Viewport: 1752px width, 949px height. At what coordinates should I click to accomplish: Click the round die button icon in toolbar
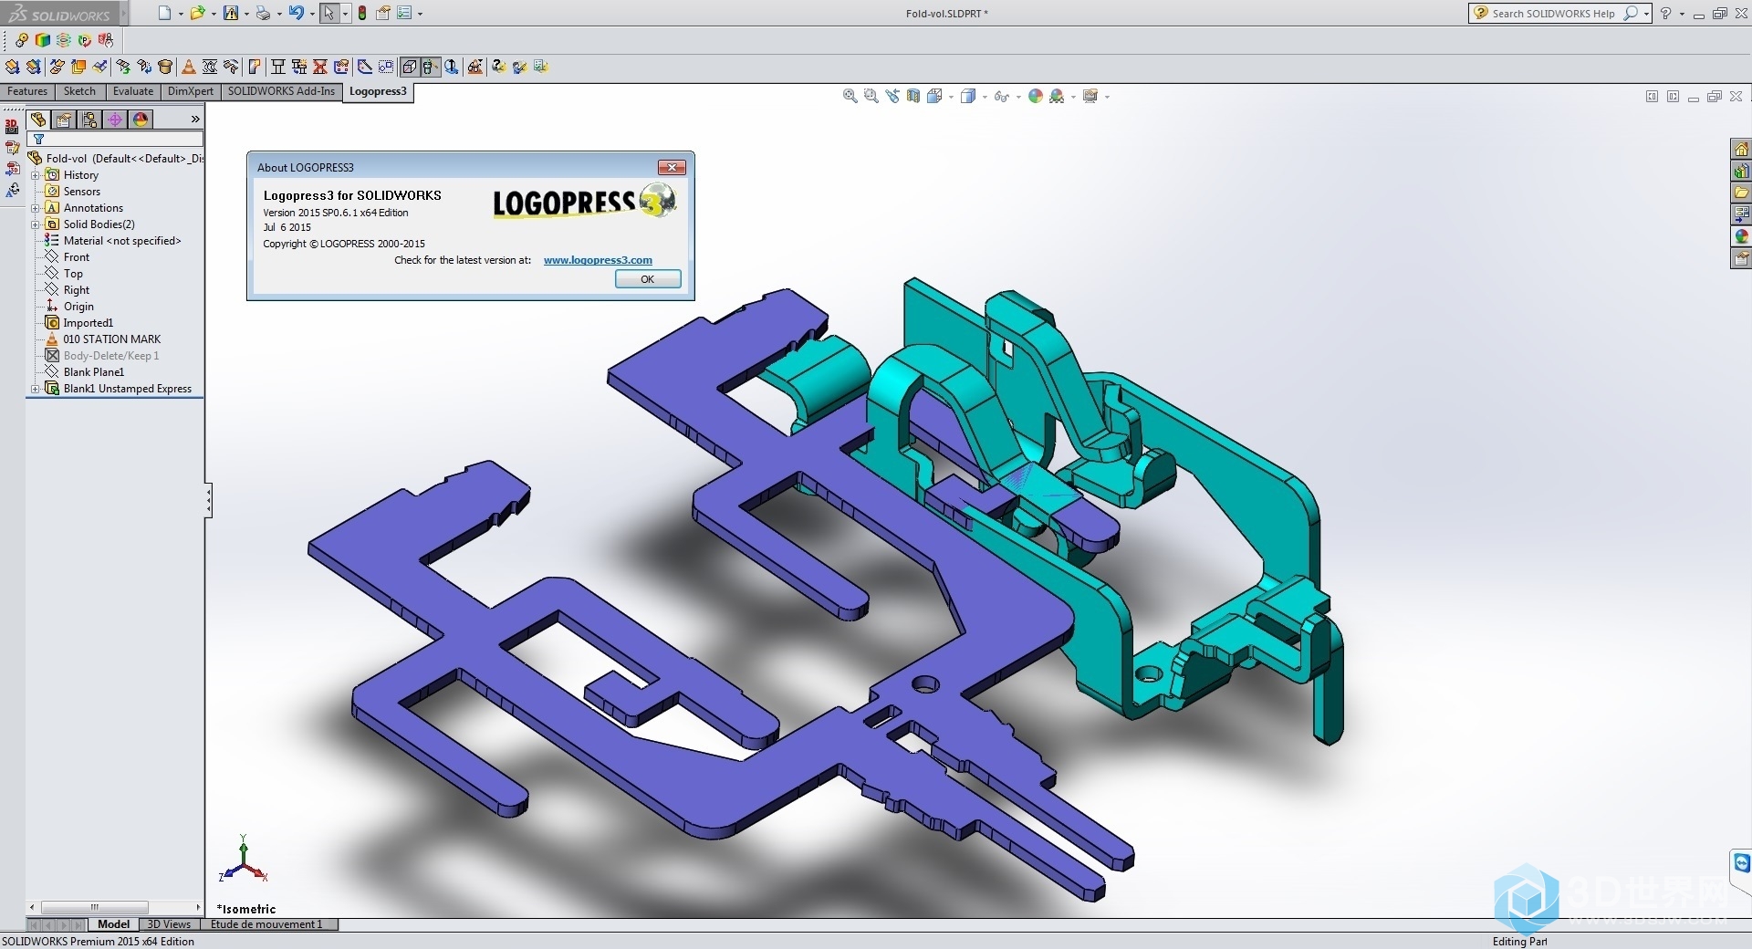(165, 67)
